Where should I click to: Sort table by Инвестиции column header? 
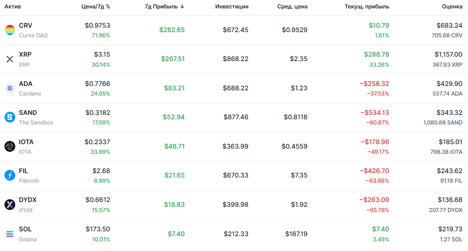[232, 6]
